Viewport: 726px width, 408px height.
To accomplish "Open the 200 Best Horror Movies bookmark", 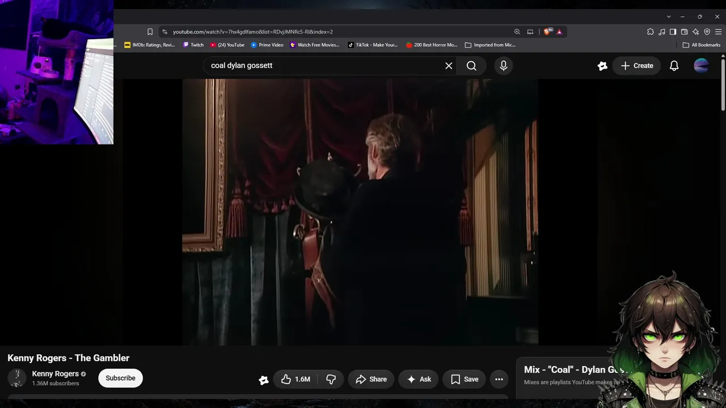I will 432,45.
